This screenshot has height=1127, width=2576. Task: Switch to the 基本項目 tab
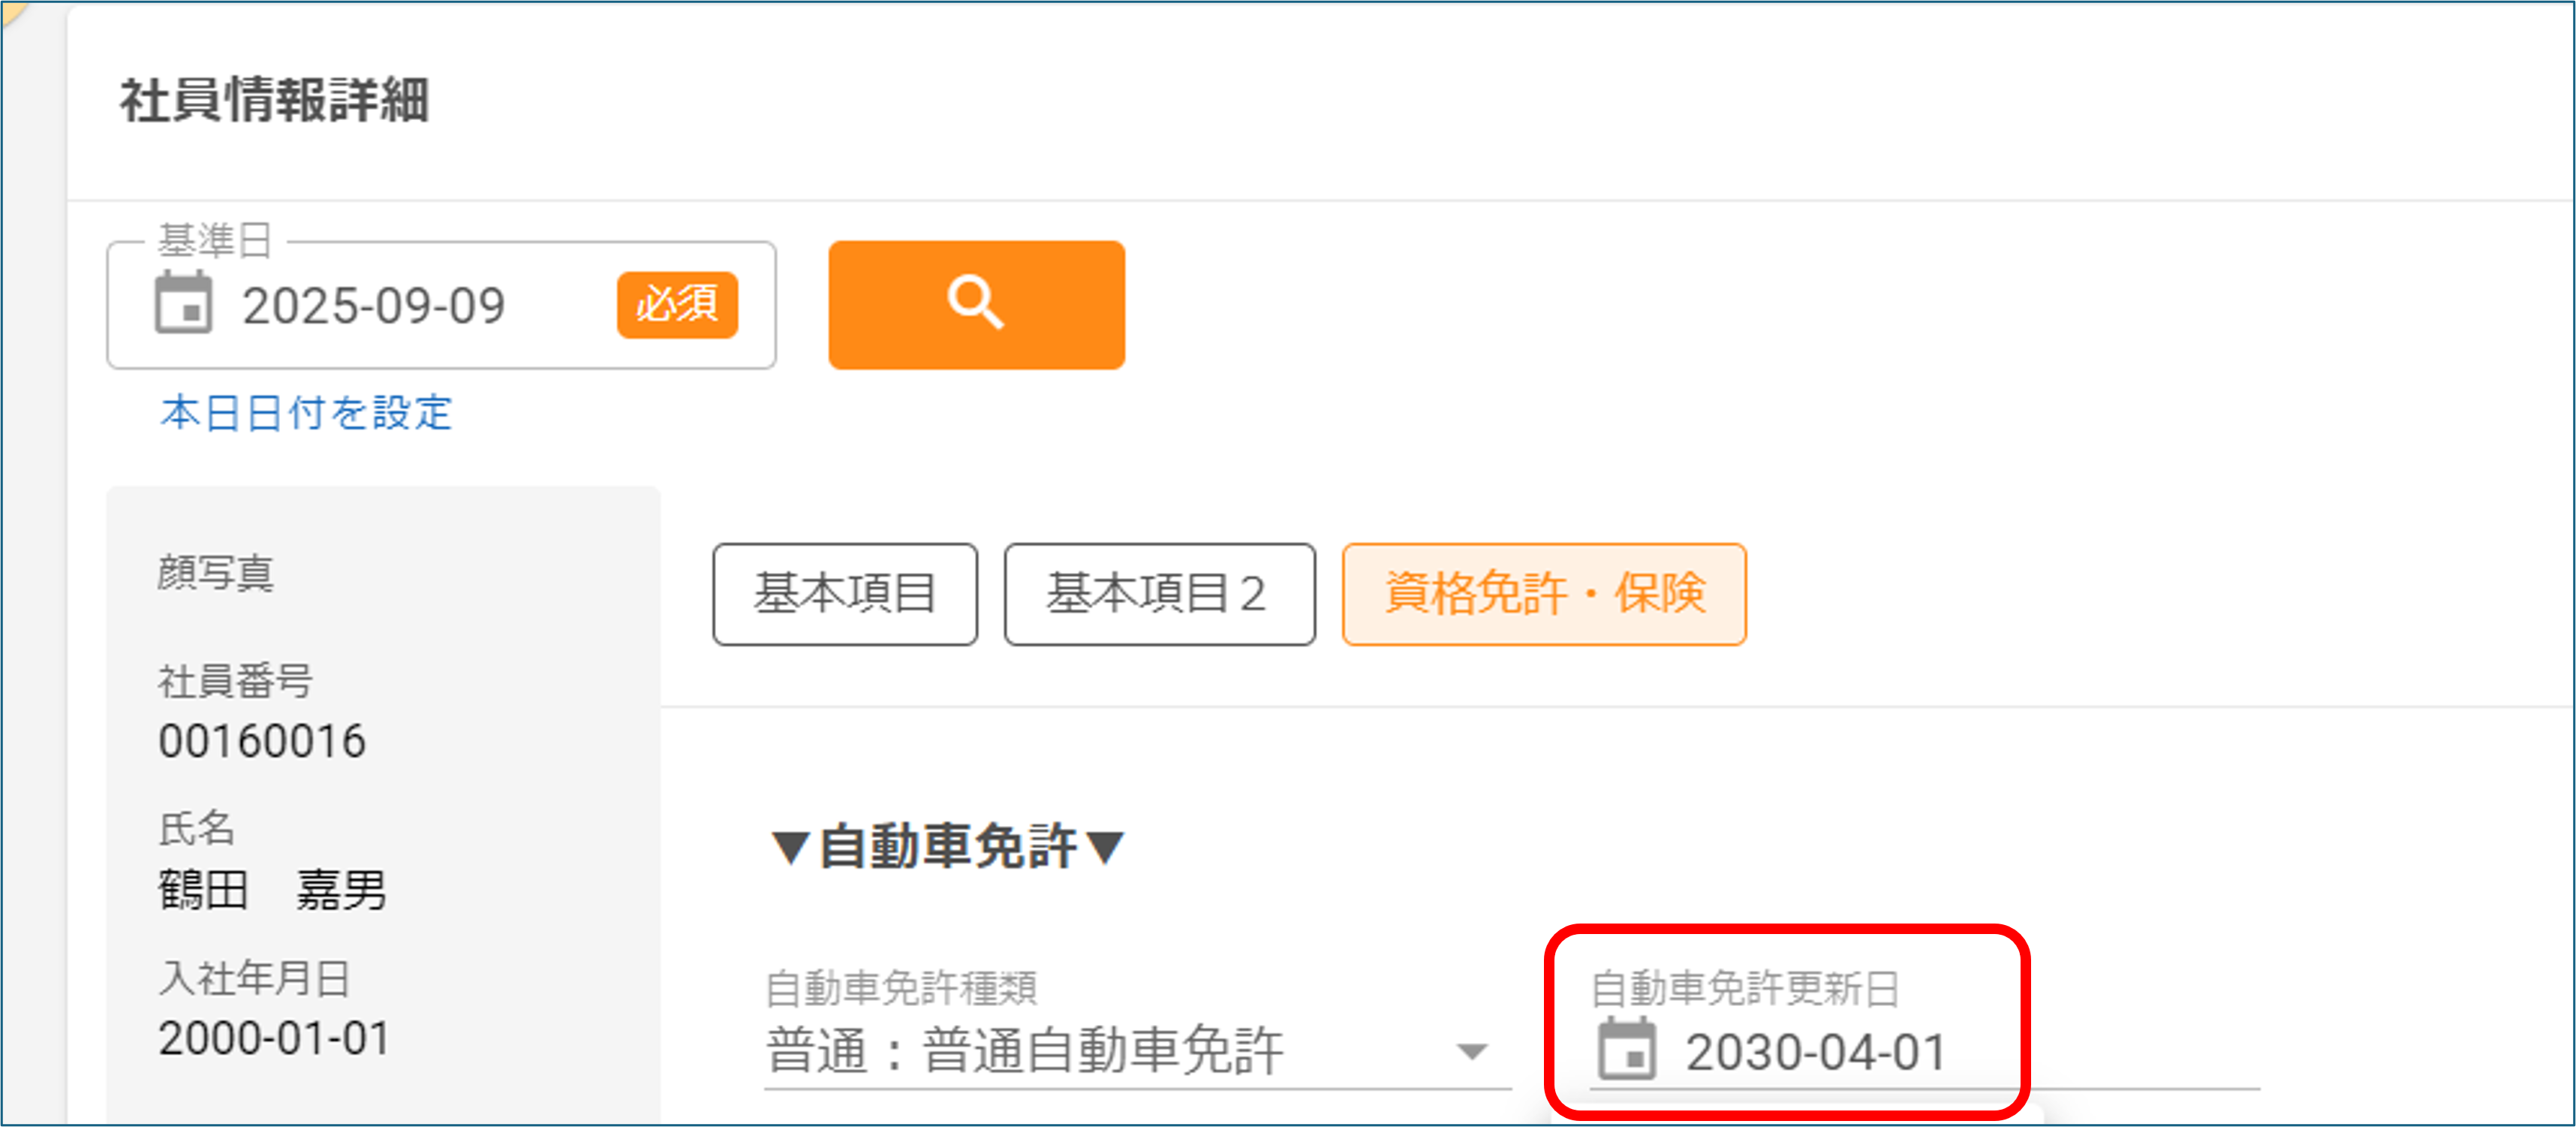(x=844, y=594)
